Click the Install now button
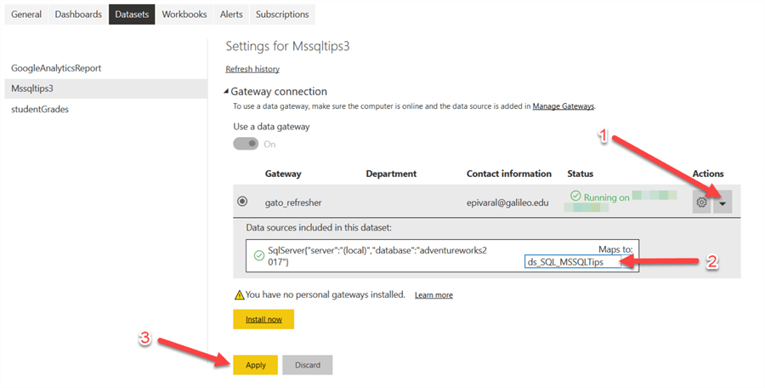Screen dimensions: 765x388 click(263, 319)
